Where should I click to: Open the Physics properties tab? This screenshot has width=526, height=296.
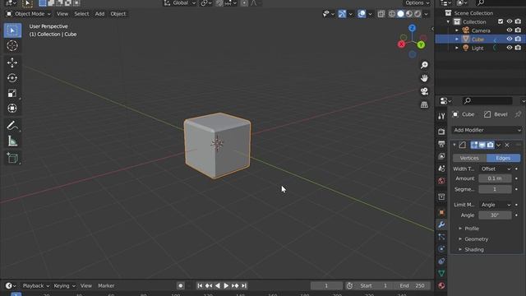(x=441, y=249)
